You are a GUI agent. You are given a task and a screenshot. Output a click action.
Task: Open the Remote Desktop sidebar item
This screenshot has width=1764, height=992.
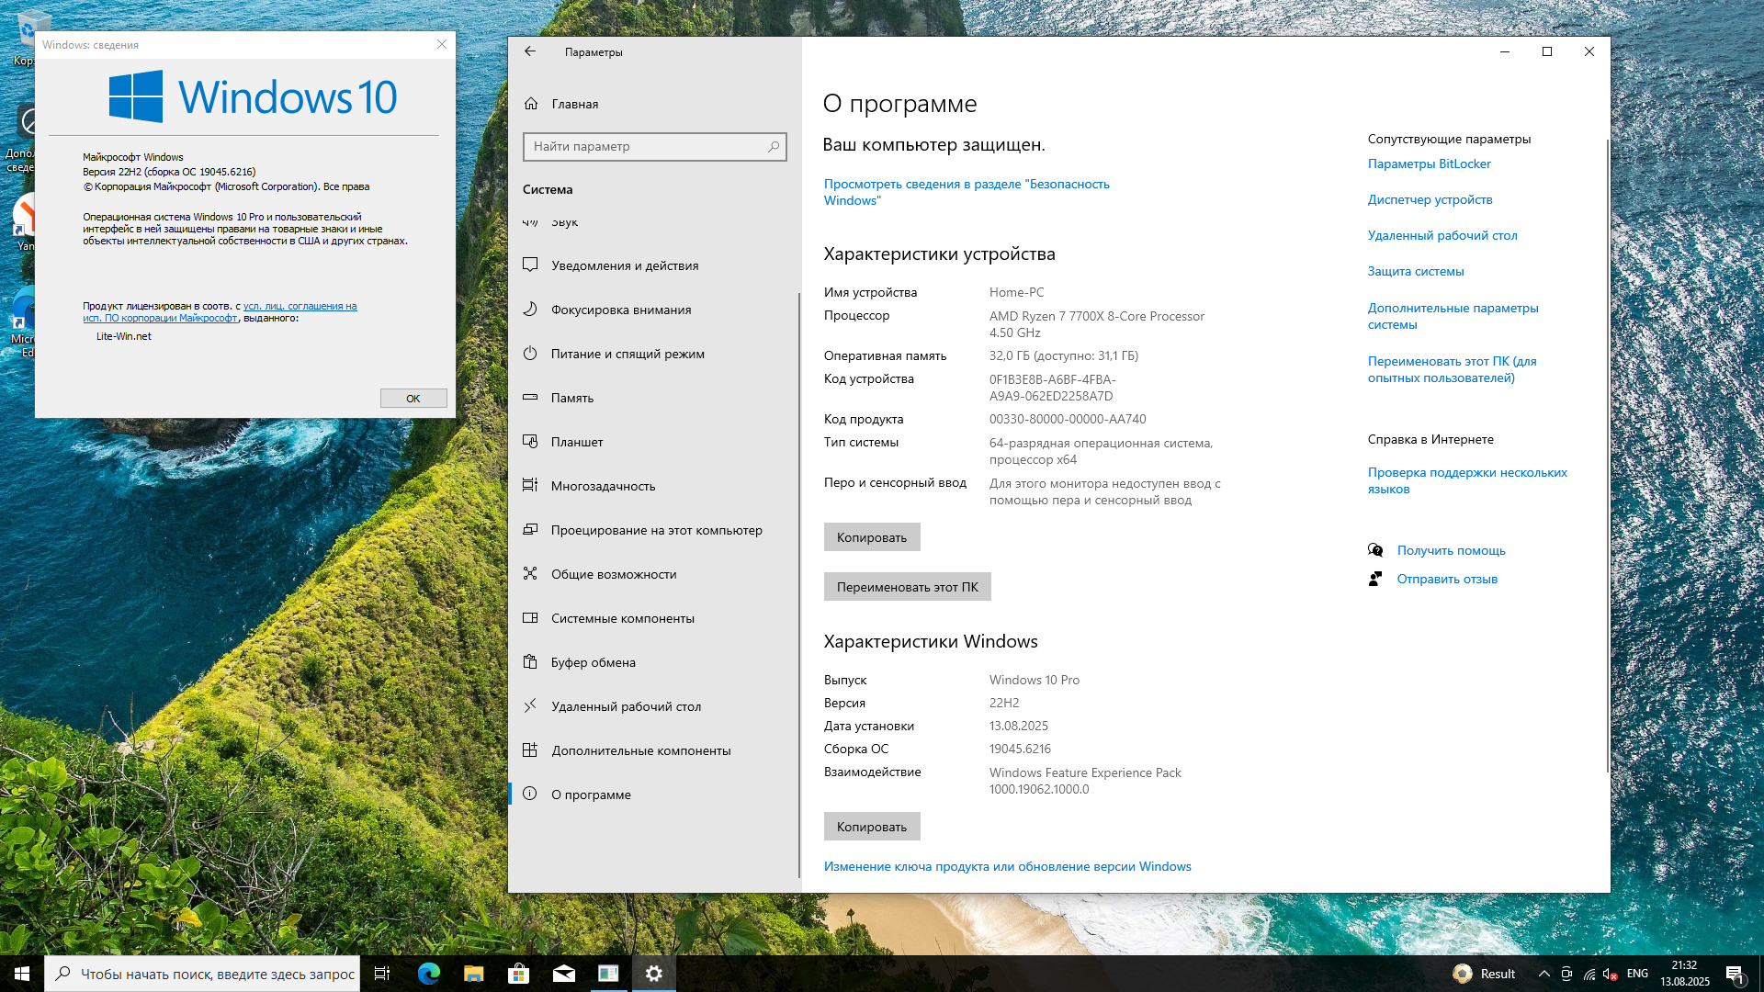[625, 706]
